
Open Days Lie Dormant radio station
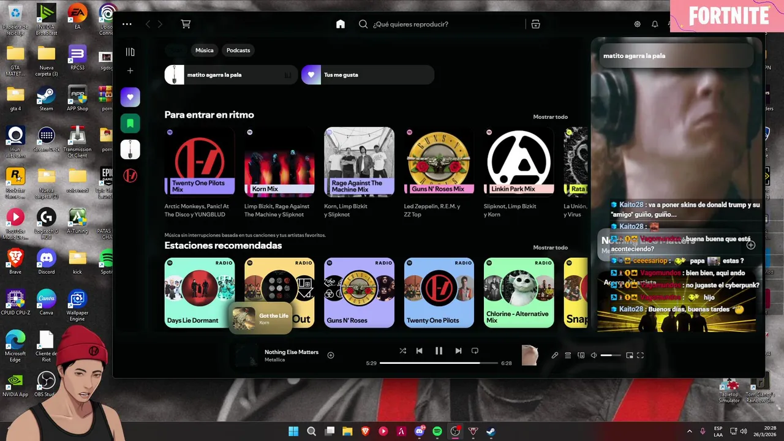point(200,293)
